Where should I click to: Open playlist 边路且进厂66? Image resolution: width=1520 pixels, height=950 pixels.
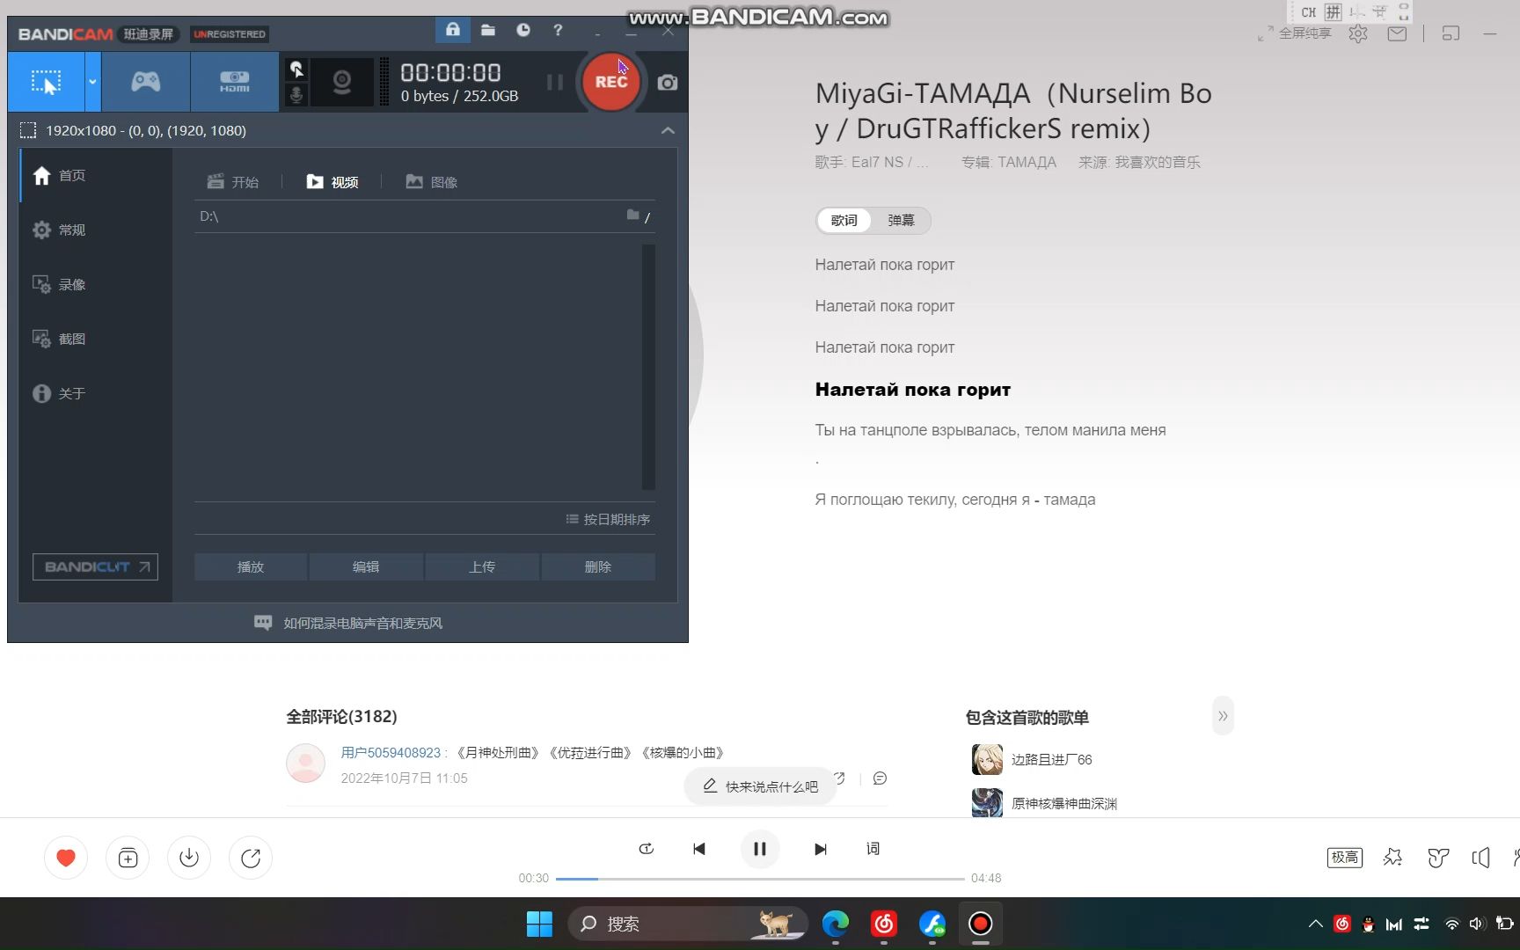pos(1051,759)
